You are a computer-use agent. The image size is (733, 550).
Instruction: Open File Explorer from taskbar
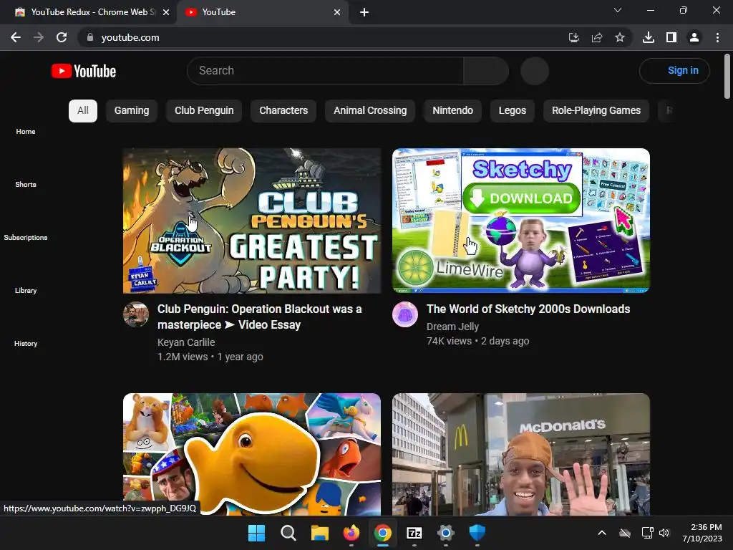tap(320, 533)
